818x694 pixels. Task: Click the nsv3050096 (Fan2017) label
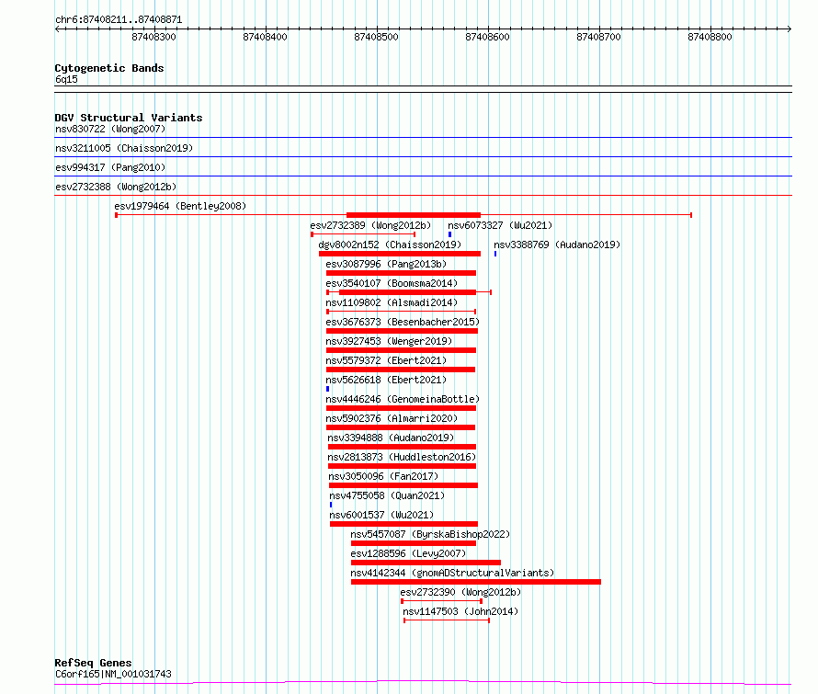[383, 476]
